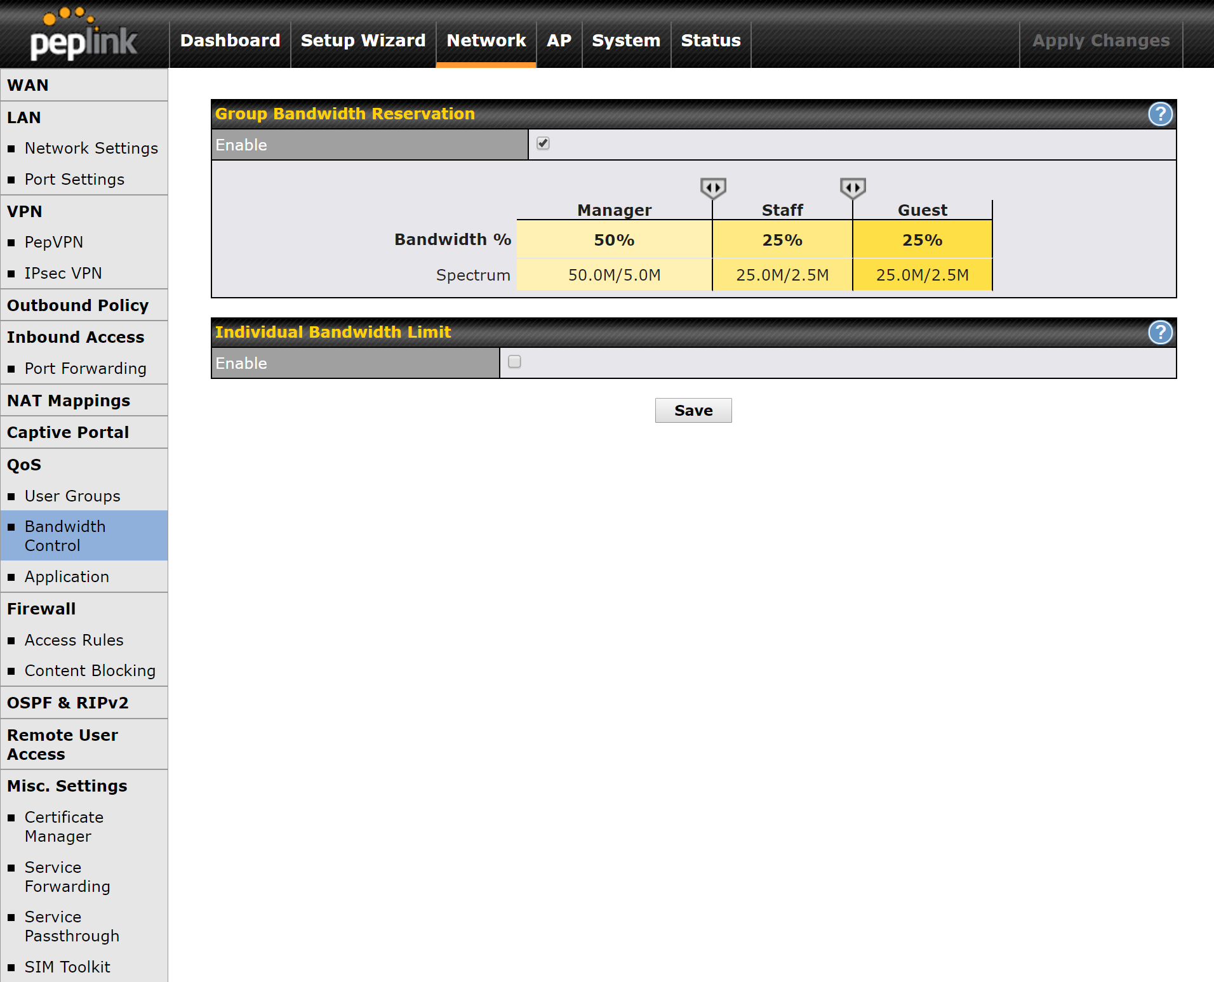Open help for Individual Bandwidth Limit
1214x982 pixels.
(1160, 332)
